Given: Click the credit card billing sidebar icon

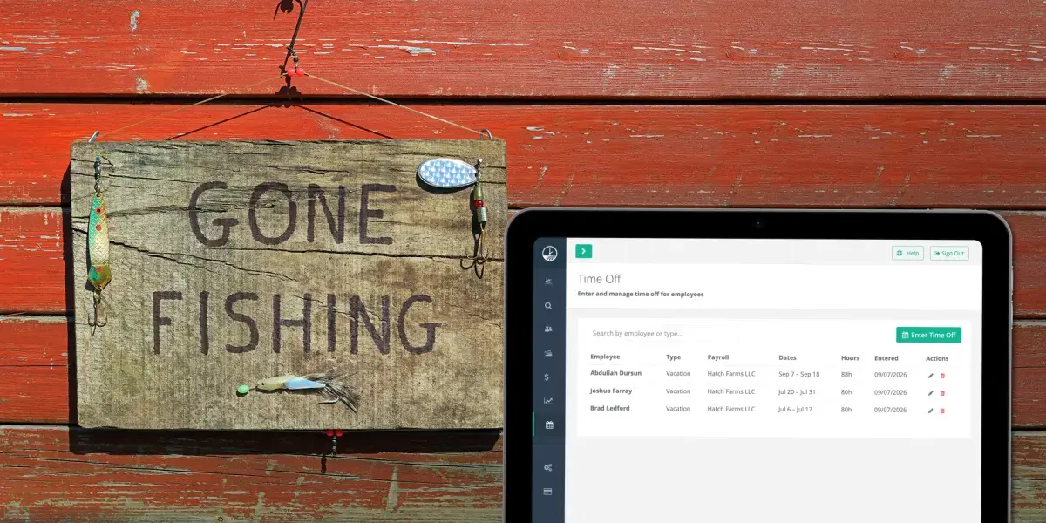Looking at the screenshot, I should [548, 491].
